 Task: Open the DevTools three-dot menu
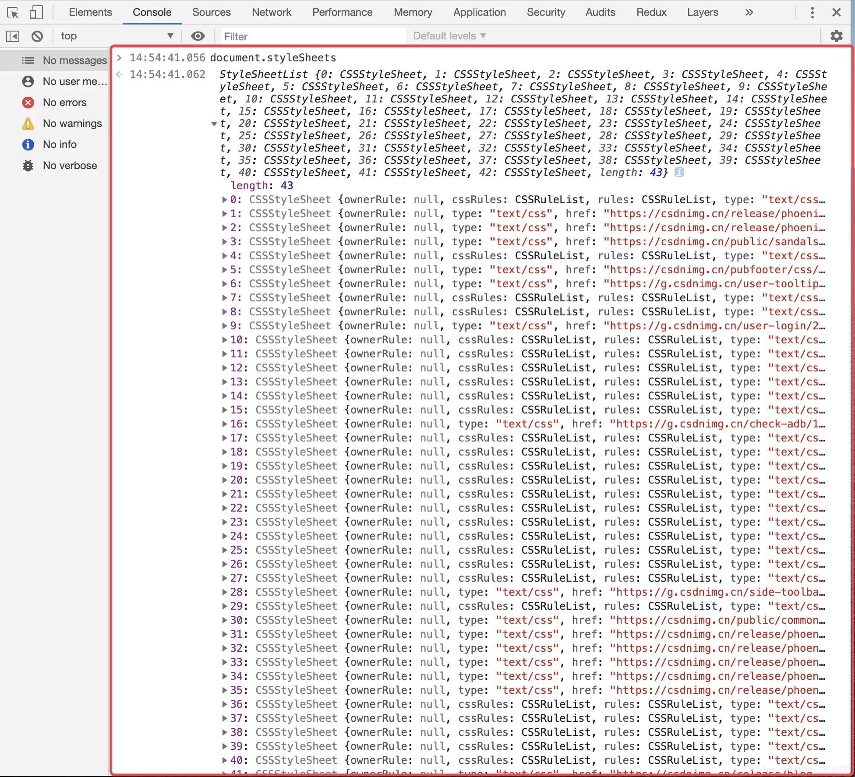click(x=812, y=13)
